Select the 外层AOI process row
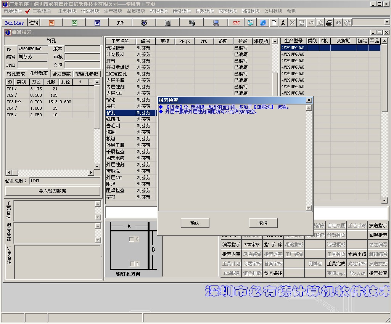The width and height of the screenshot is (391, 324). point(131,178)
